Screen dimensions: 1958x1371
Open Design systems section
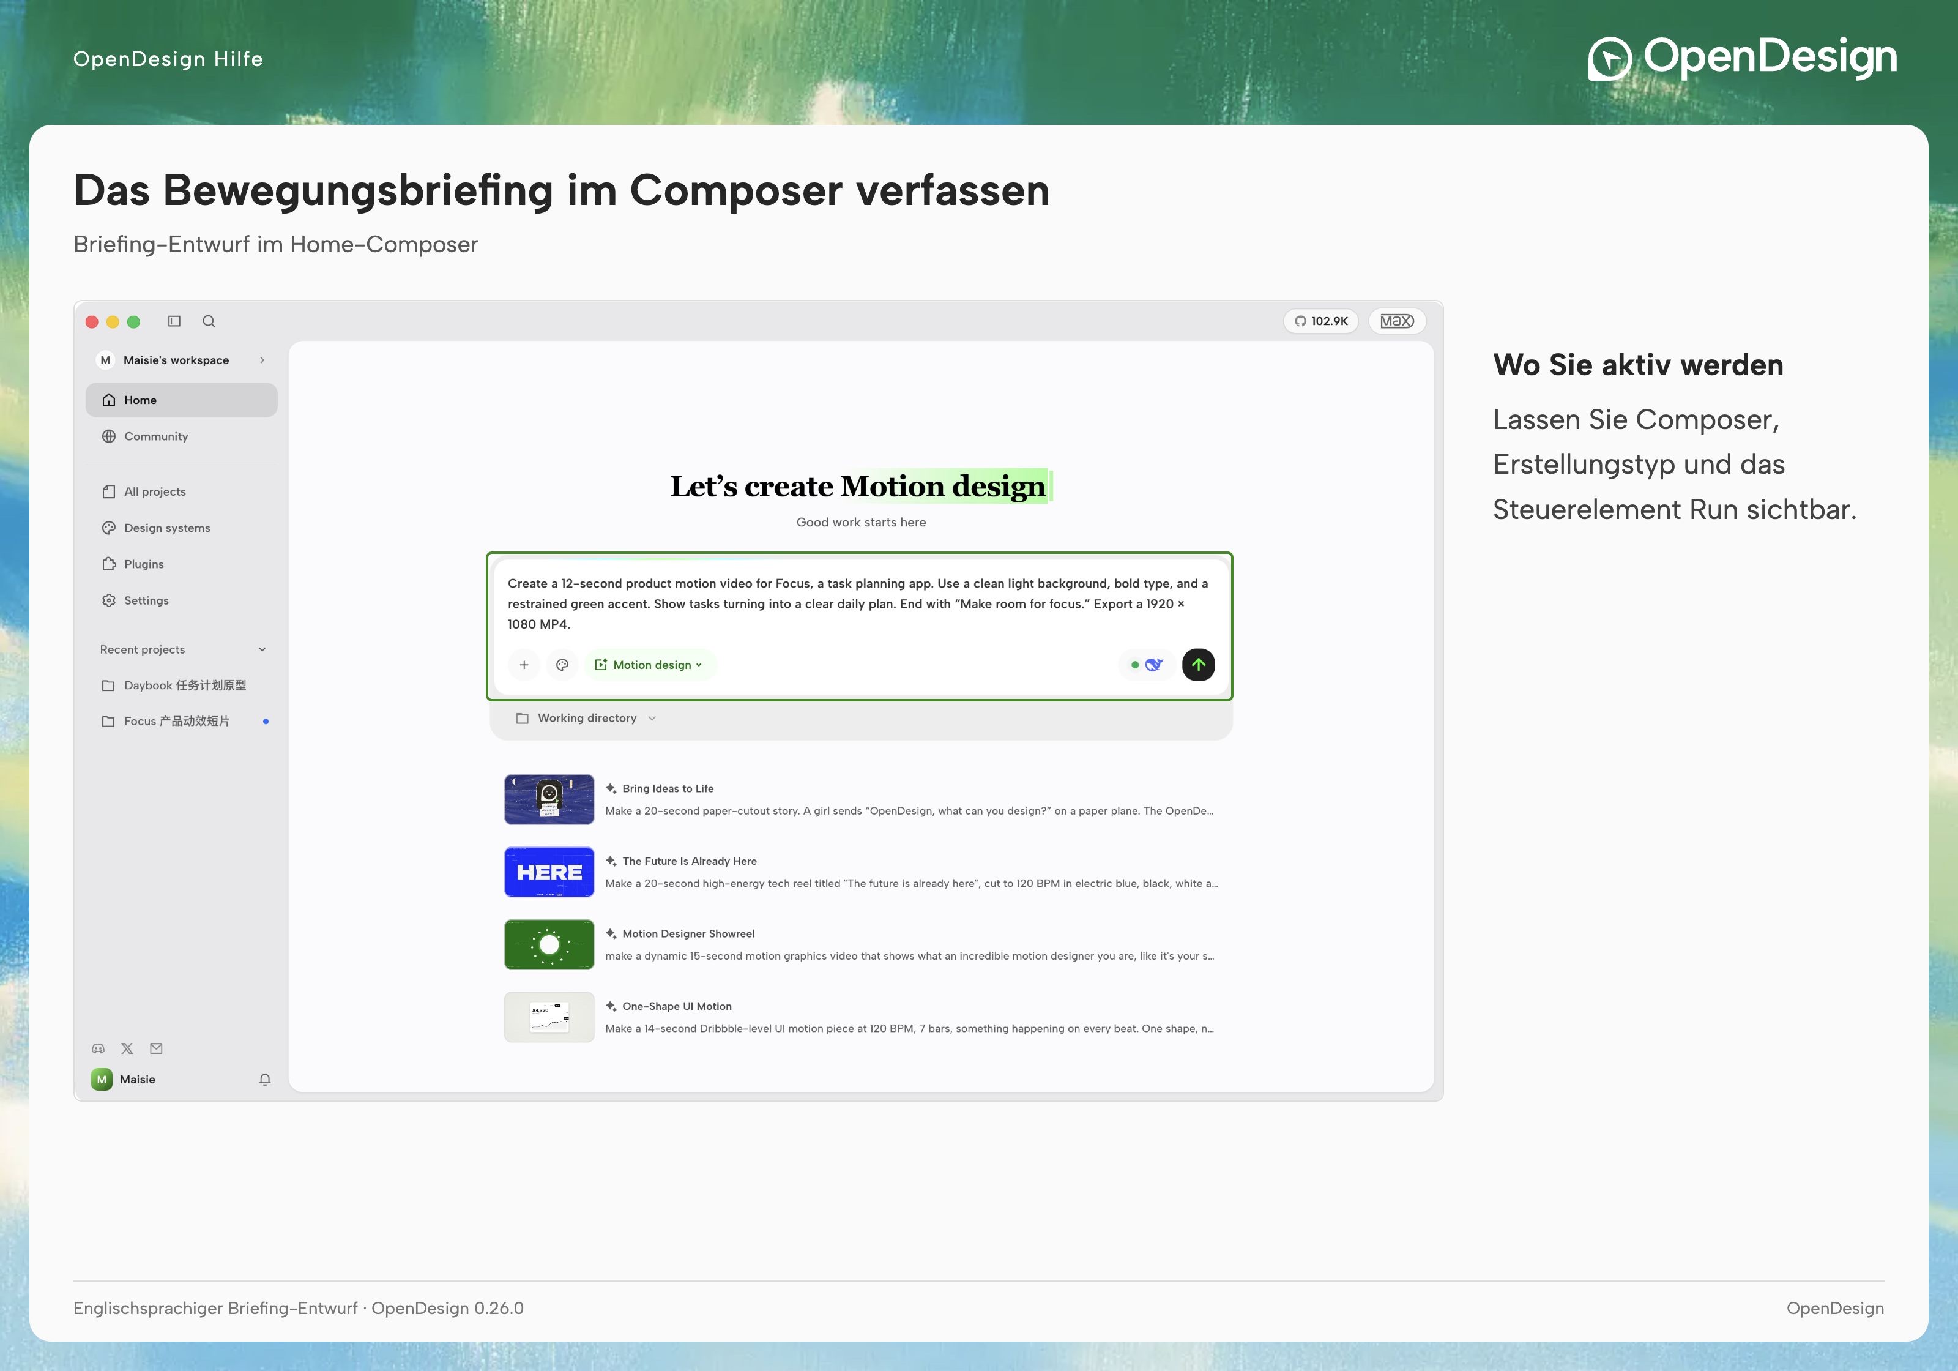(181, 528)
